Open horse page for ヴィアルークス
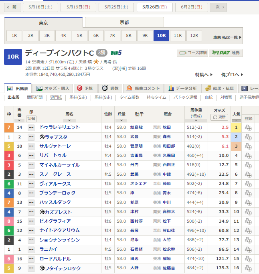Image resolution: width=259 pixels, height=274 pixels. pyautogui.click(x=55, y=184)
